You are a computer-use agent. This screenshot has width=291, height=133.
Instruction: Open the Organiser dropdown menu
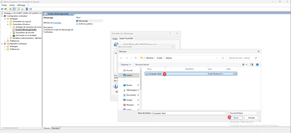(125, 65)
